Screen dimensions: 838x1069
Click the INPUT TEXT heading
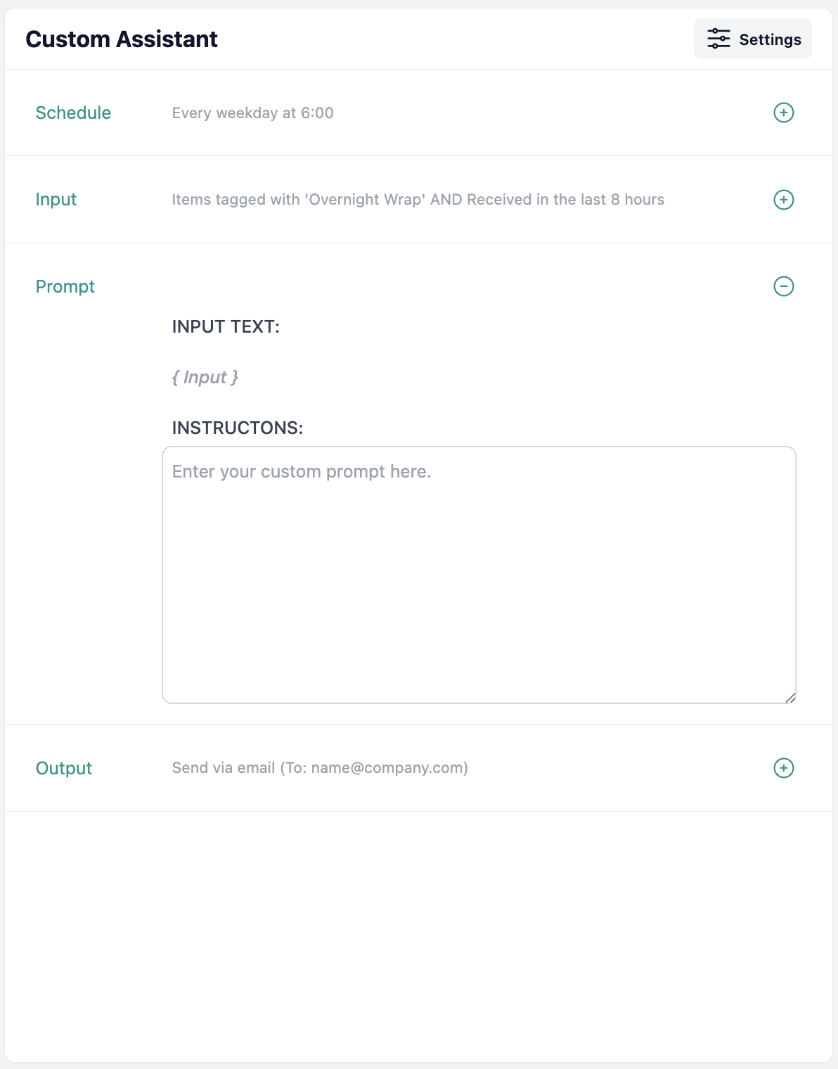tap(226, 326)
